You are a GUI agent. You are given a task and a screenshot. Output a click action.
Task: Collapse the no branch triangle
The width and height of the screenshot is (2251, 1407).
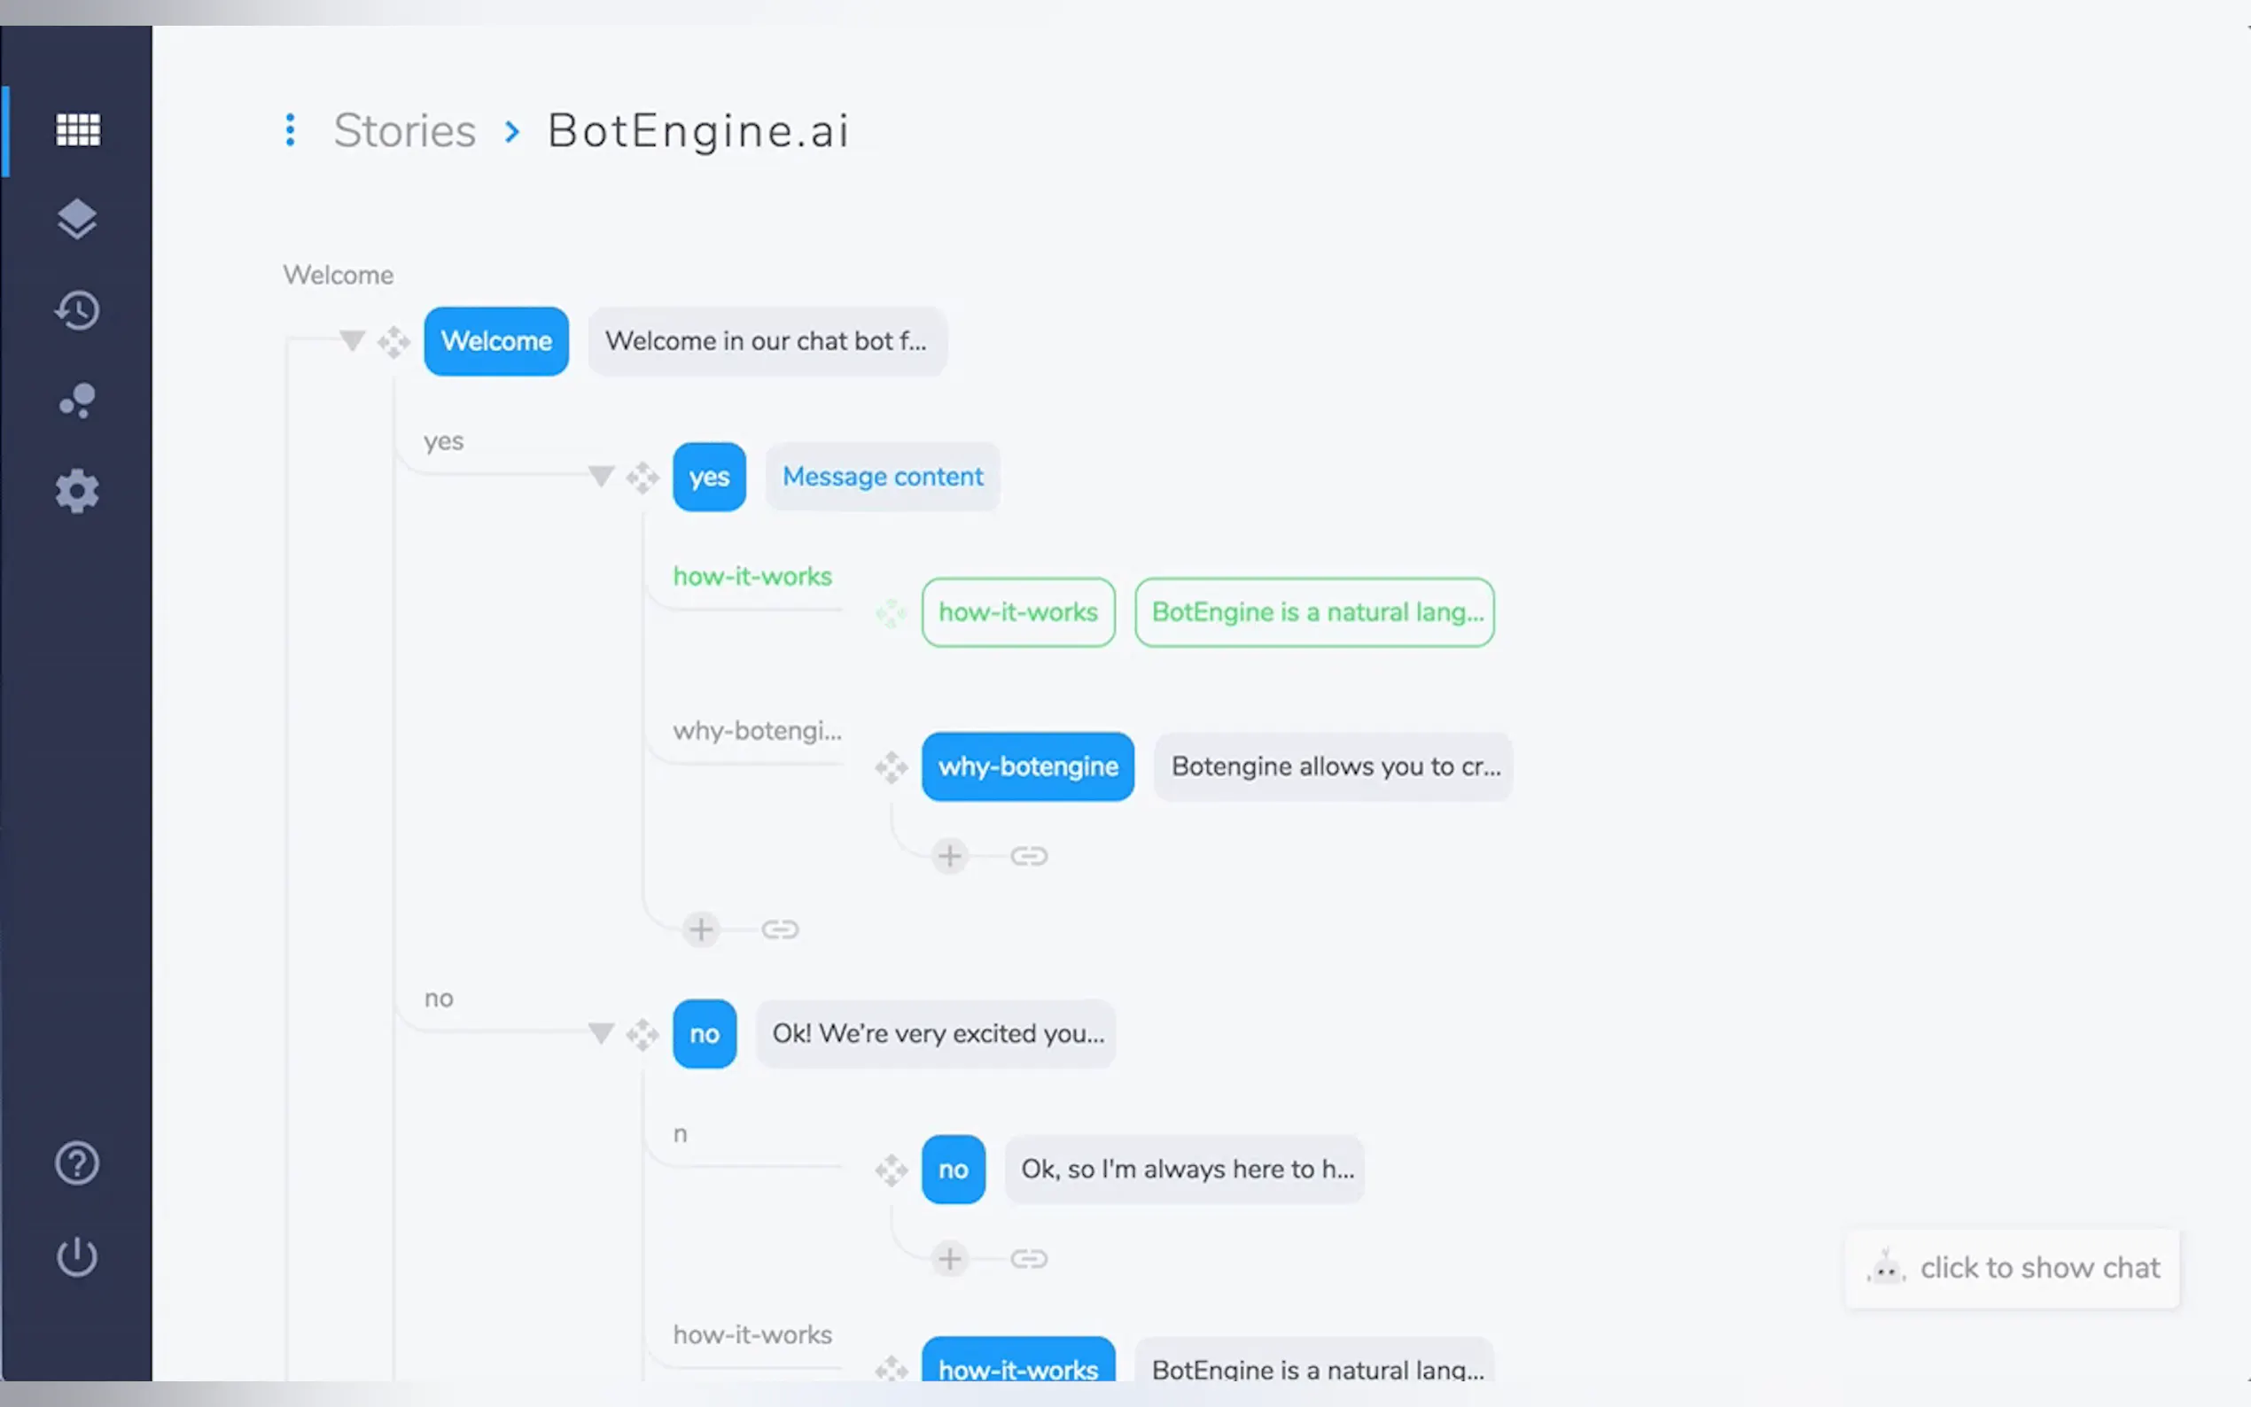pos(601,1033)
